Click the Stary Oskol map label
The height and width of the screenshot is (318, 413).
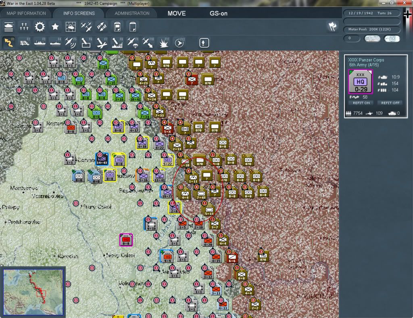pos(97,207)
